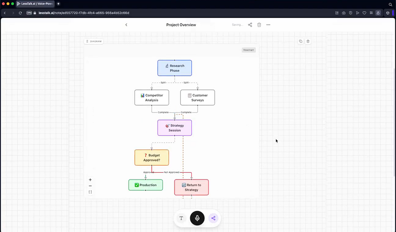The width and height of the screenshot is (396, 232).
Task: Select the Strategy Session node in the flowchart
Action: pyautogui.click(x=175, y=128)
